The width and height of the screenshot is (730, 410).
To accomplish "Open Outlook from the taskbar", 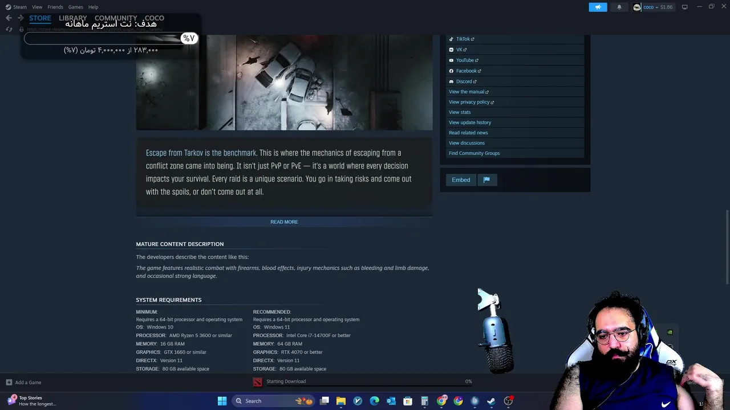I will pos(391,401).
